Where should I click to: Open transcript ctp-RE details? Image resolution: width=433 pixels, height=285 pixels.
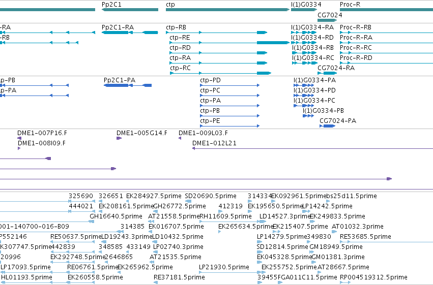click(x=180, y=38)
